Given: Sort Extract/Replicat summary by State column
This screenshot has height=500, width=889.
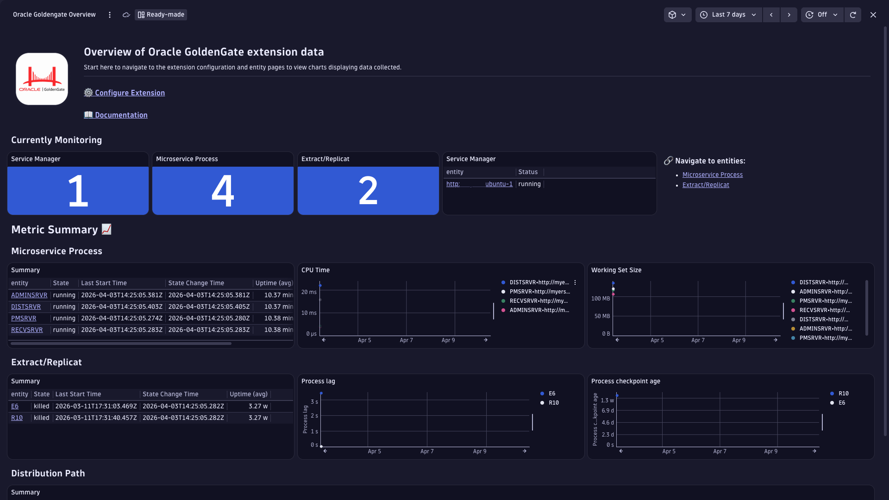Looking at the screenshot, I should (42, 394).
